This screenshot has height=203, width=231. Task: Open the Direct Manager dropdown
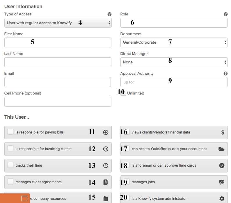tap(174, 62)
